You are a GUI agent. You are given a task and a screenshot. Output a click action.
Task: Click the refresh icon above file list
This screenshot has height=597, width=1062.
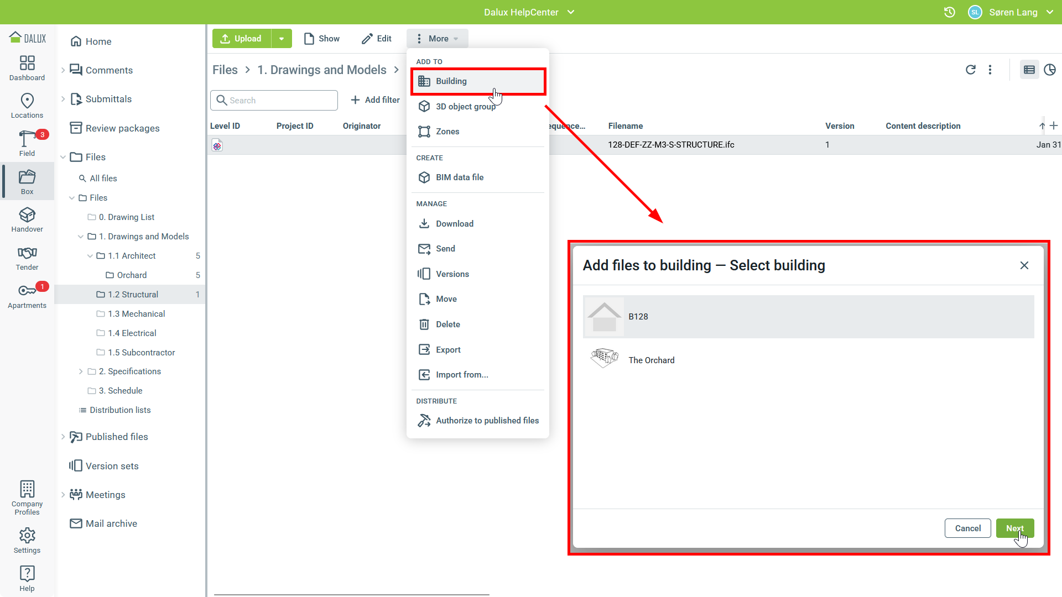pos(970,70)
